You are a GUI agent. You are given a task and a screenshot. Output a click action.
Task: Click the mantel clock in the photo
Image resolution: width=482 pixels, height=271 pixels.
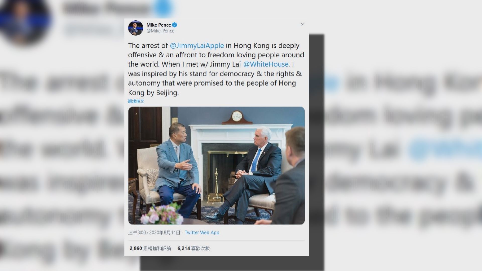click(237, 117)
